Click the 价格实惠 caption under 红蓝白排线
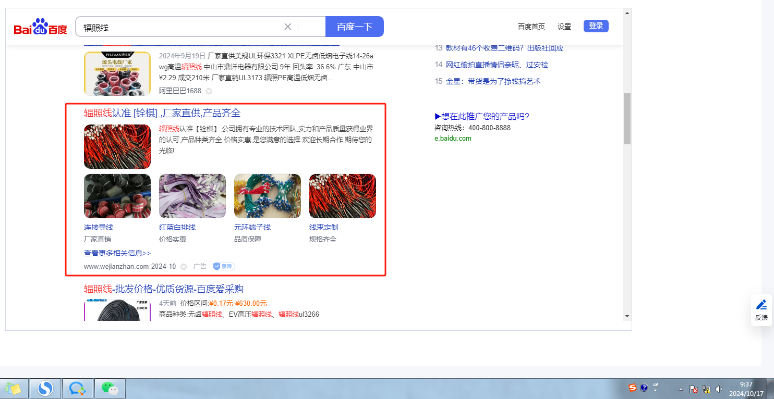774x399 pixels. click(173, 240)
